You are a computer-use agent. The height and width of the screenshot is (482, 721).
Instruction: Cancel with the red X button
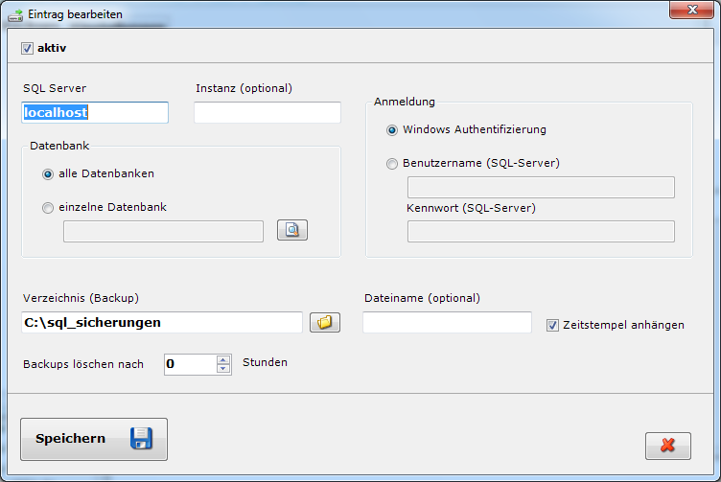[x=668, y=446]
